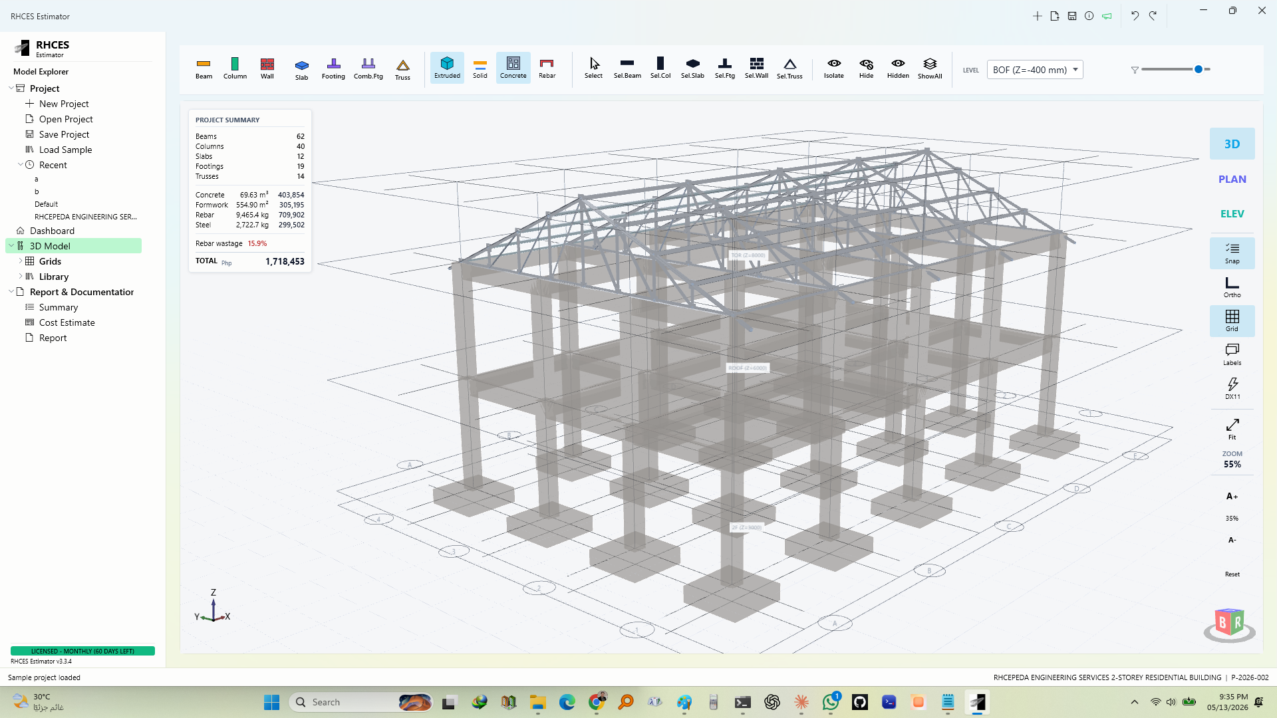Collapse the Recent tree node

[21, 165]
